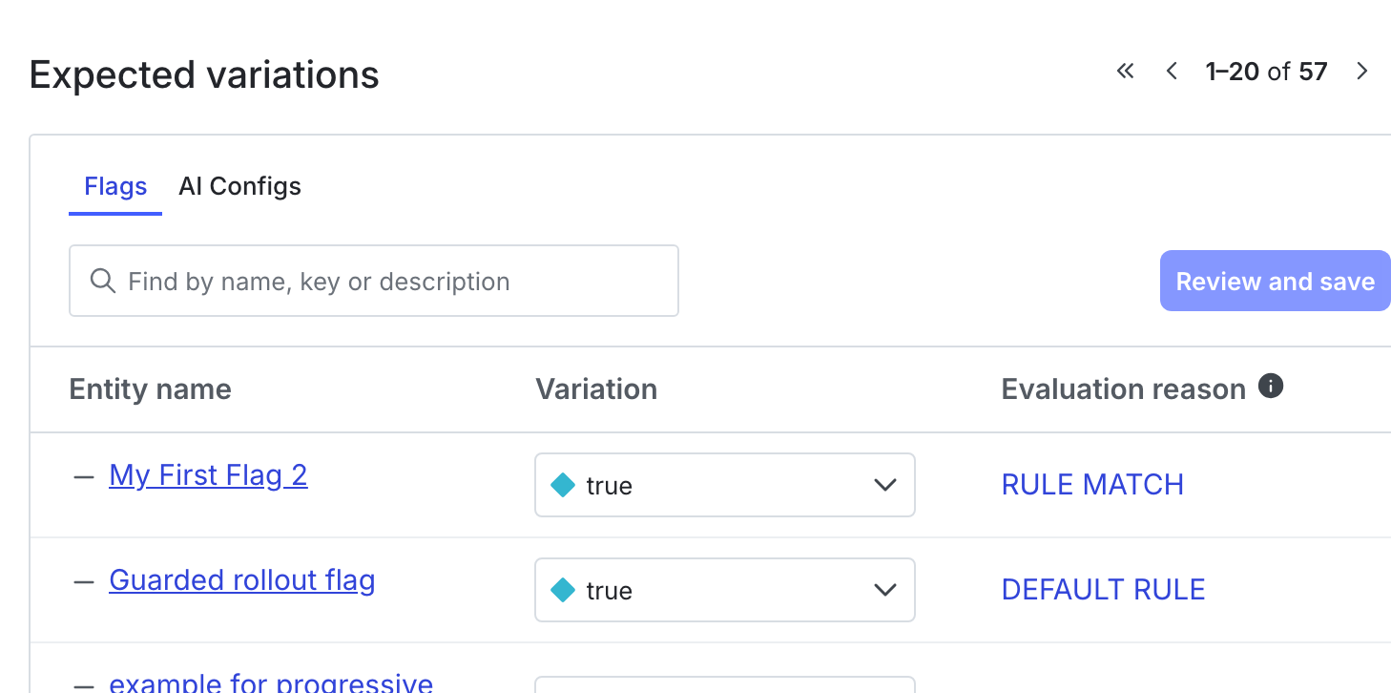This screenshot has width=1391, height=693.
Task: Click the Review and save button
Action: 1275,281
